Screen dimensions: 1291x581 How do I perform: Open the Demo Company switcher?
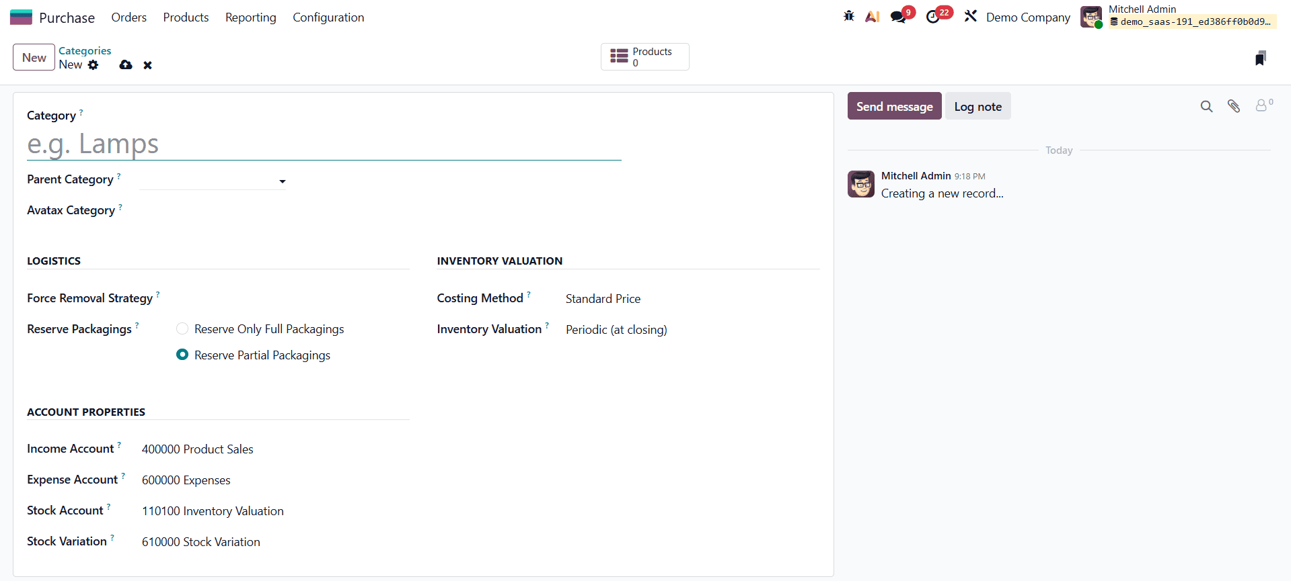1027,17
